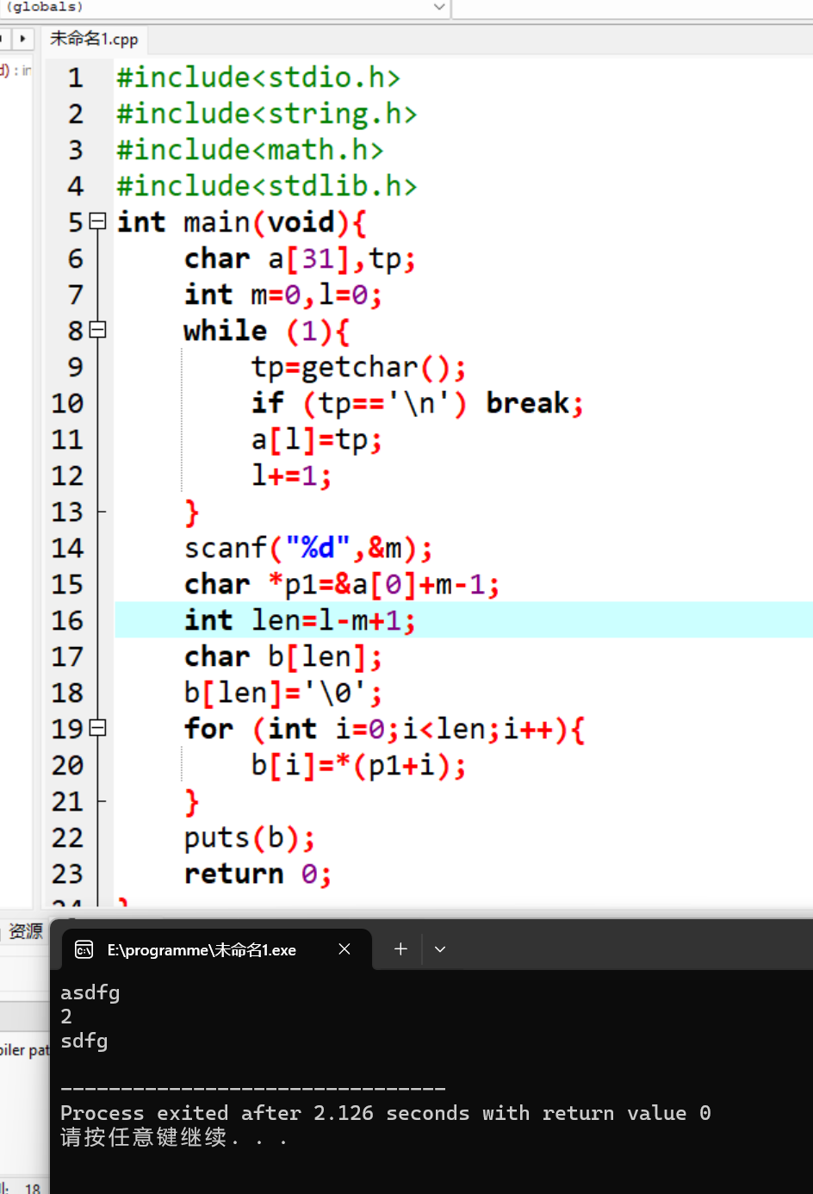Click line number 9 in the gutter

coord(74,367)
